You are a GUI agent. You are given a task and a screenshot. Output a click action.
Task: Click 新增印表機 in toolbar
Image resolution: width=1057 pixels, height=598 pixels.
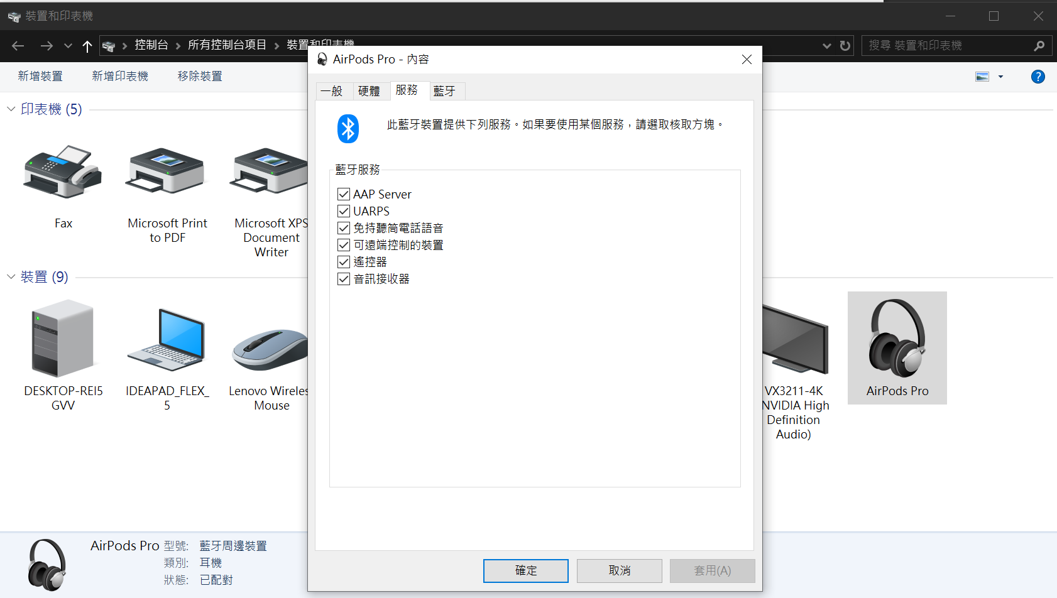point(120,77)
